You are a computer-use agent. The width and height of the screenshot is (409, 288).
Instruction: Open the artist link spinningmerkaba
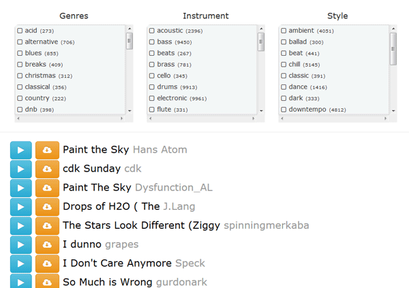(x=266, y=225)
